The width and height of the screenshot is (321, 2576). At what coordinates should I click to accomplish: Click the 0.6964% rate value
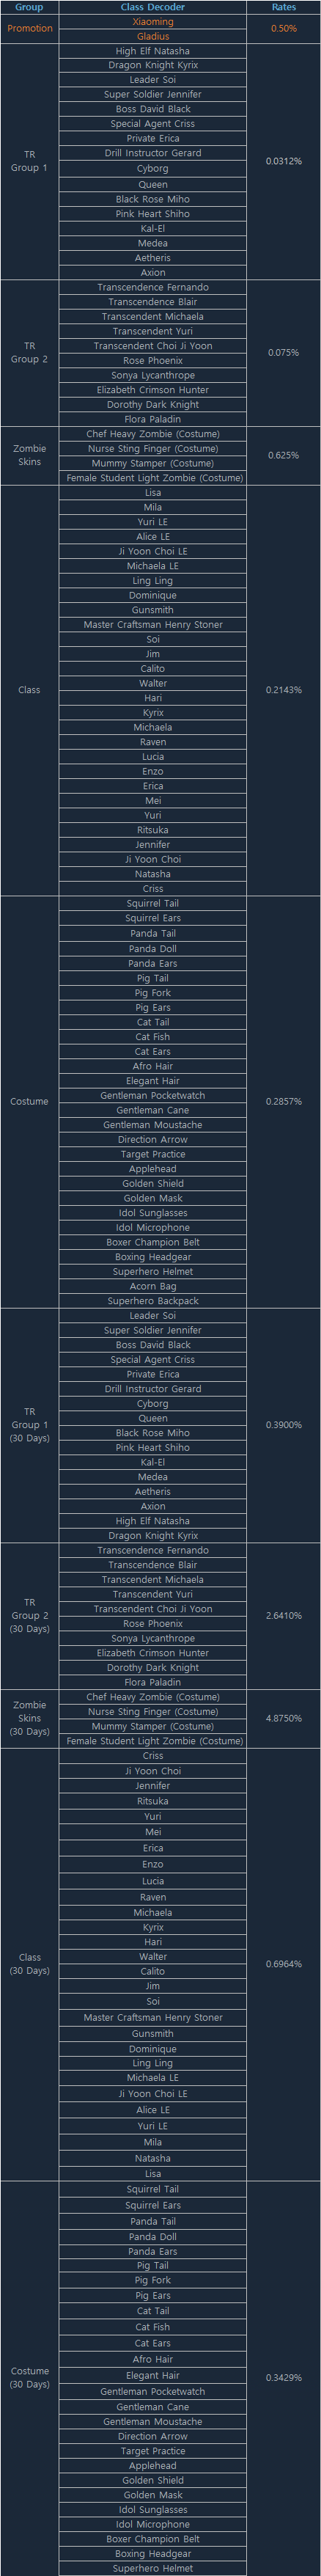click(x=284, y=1964)
